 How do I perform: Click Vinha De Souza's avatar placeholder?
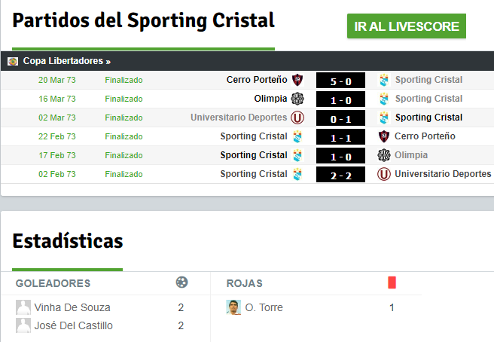(x=23, y=307)
